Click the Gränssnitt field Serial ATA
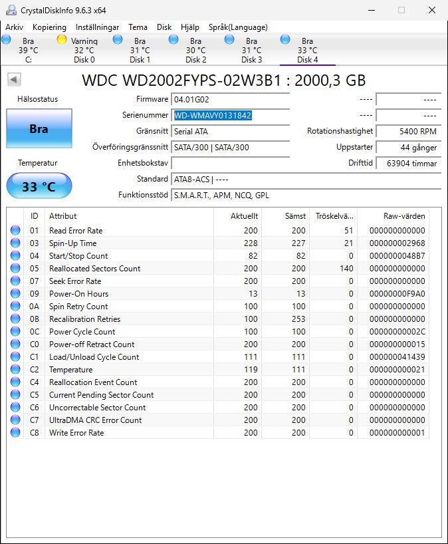Viewport: 448px width, 544px height. (230, 132)
